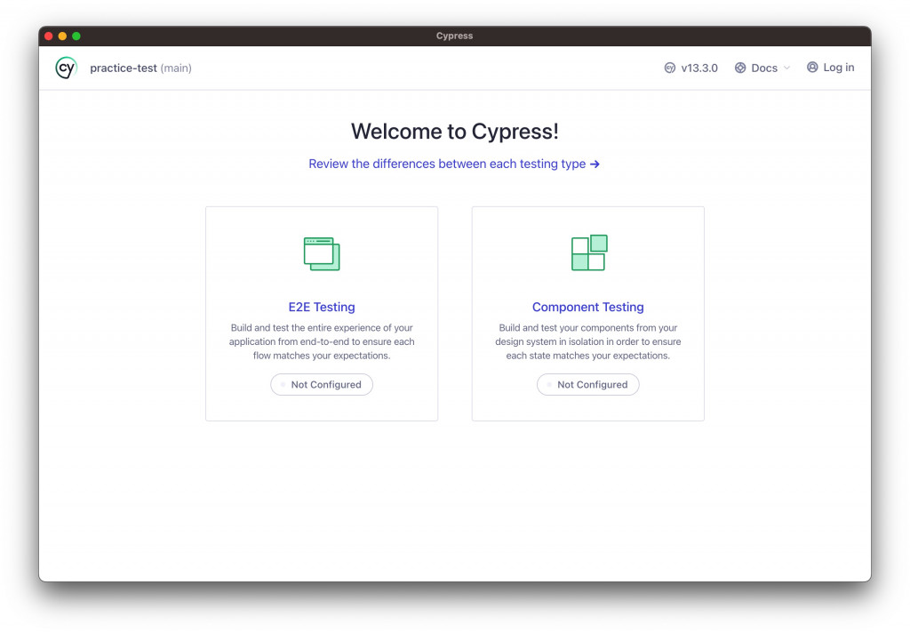Click the user avatar icon beside Log in

[812, 68]
